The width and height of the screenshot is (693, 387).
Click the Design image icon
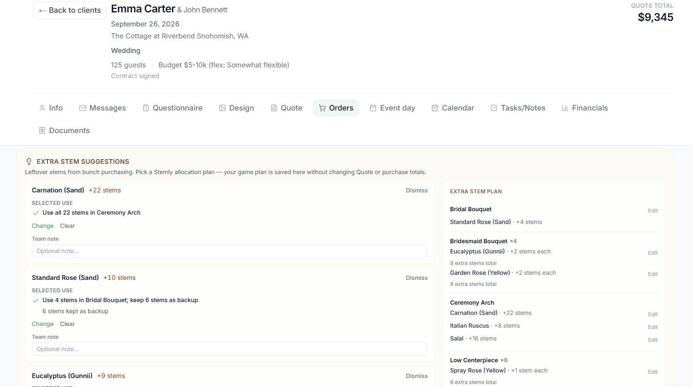point(222,108)
